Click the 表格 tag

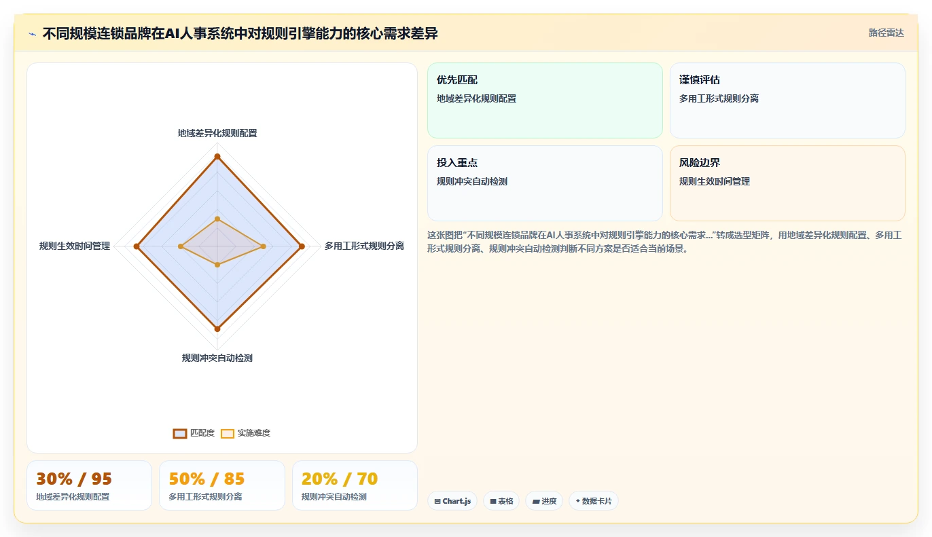pos(501,501)
